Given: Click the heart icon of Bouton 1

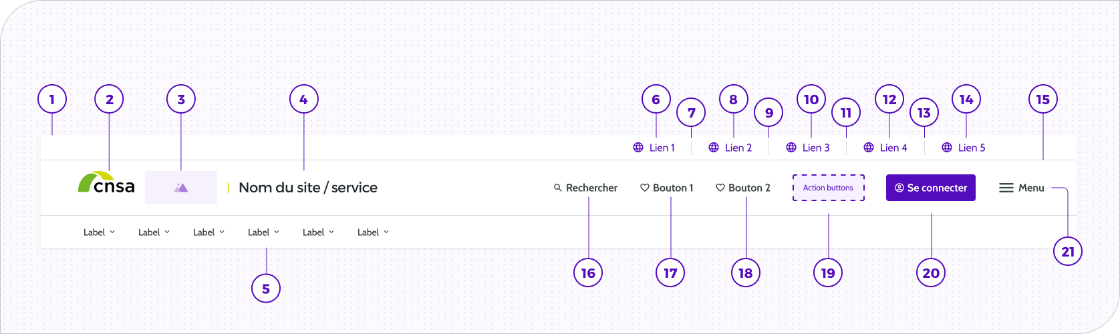Looking at the screenshot, I should click(x=645, y=188).
